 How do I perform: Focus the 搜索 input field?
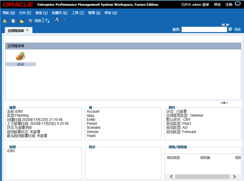[204, 29]
